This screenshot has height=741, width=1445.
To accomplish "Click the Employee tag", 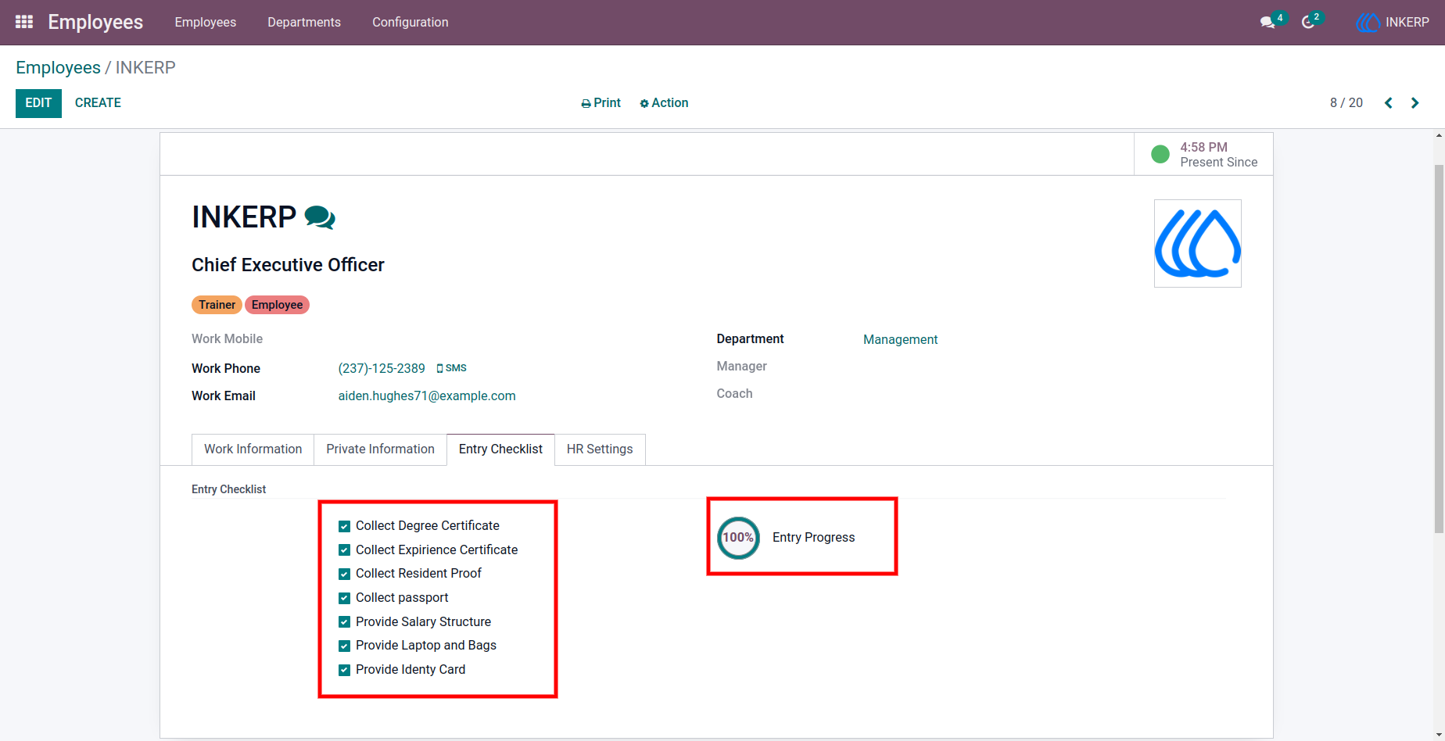I will pyautogui.click(x=277, y=305).
